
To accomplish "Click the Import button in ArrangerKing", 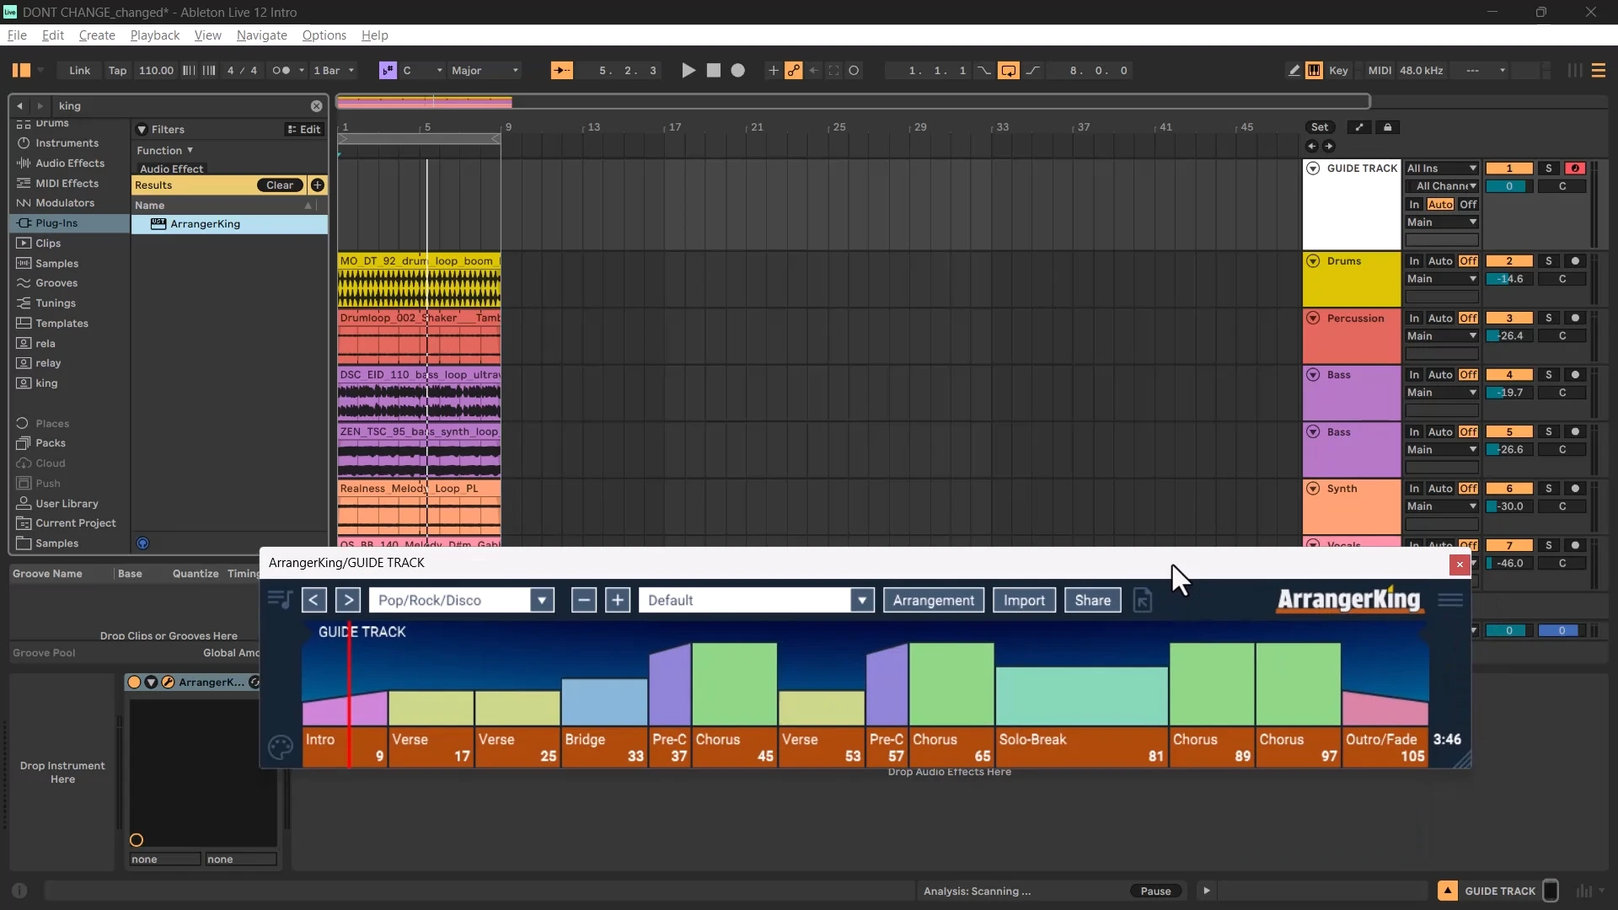I will (x=1024, y=600).
